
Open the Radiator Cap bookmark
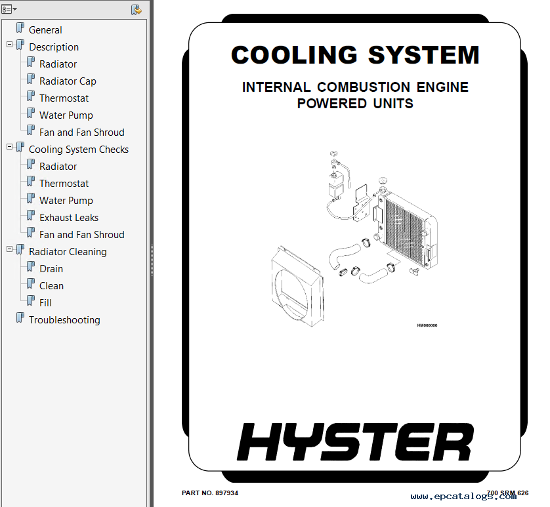(x=68, y=81)
